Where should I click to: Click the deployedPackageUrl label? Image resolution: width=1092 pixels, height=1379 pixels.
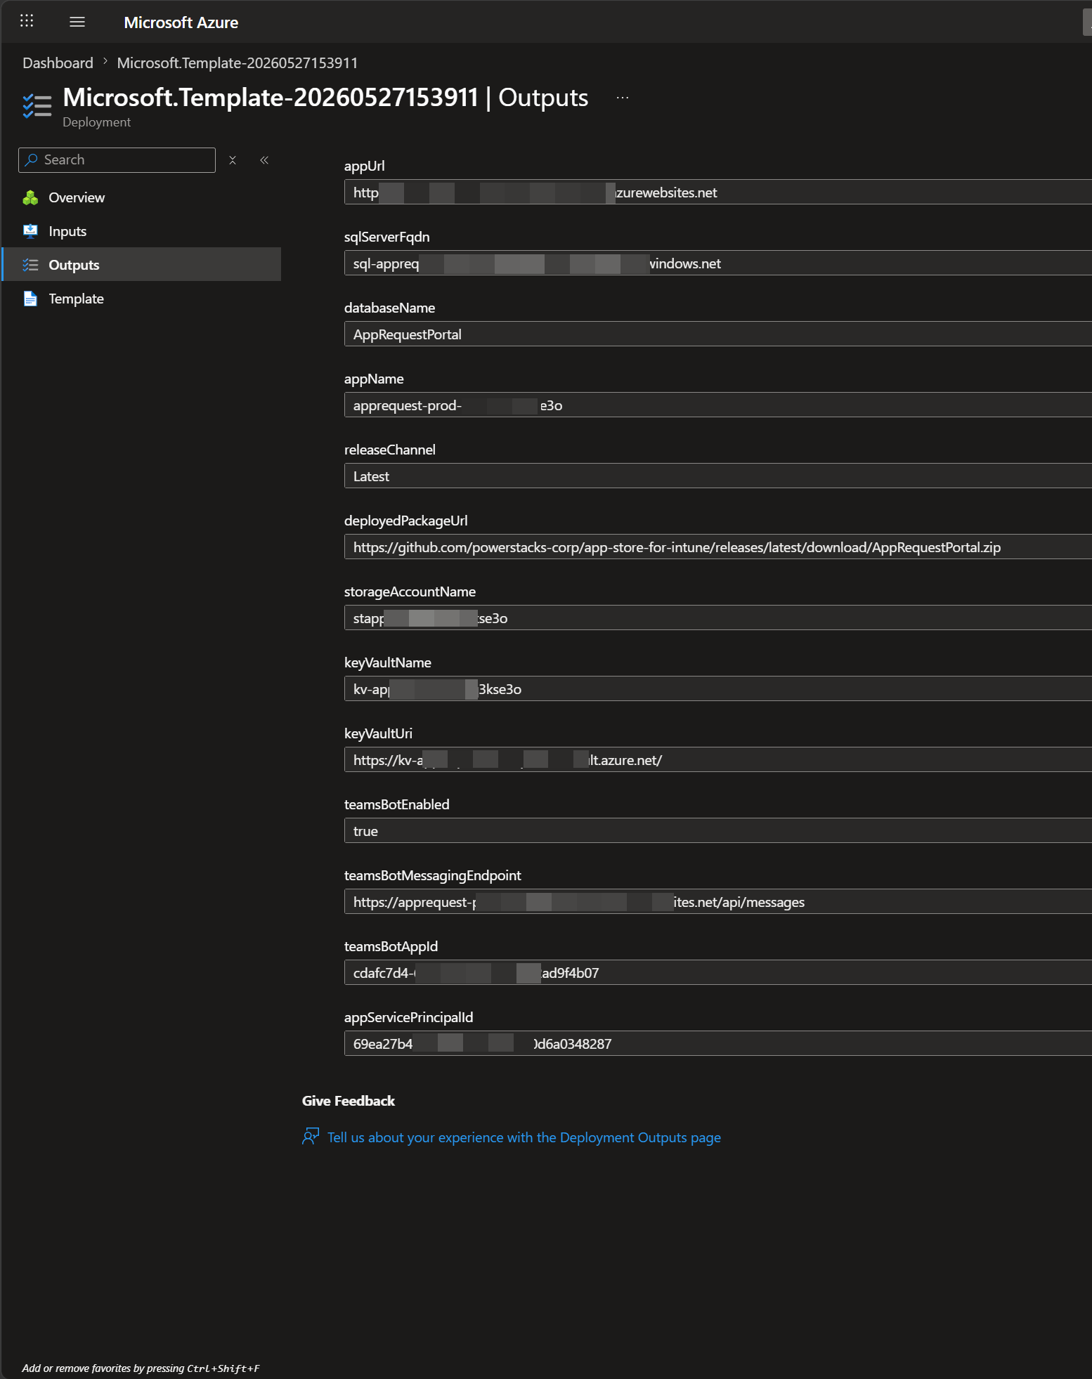pos(405,521)
